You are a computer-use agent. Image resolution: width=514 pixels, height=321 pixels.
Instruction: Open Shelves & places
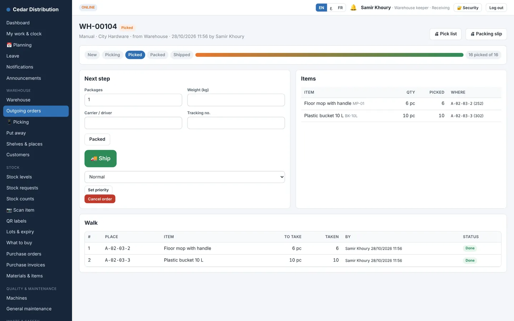point(36,144)
